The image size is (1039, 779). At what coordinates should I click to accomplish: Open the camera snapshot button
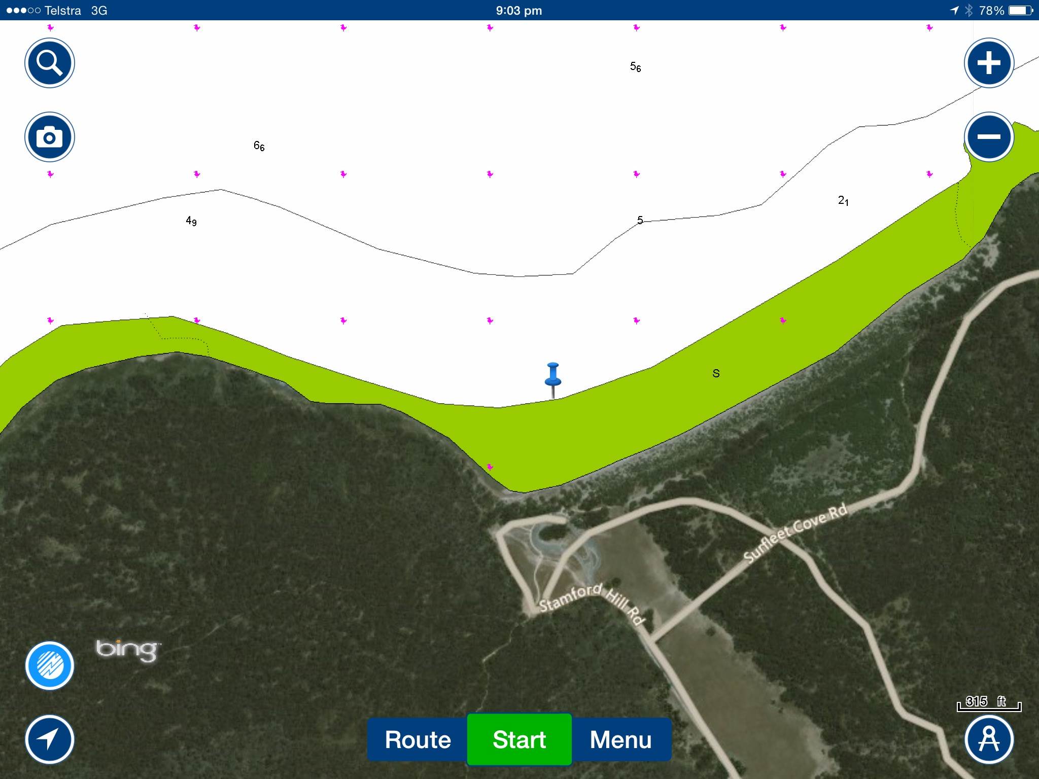pyautogui.click(x=50, y=137)
